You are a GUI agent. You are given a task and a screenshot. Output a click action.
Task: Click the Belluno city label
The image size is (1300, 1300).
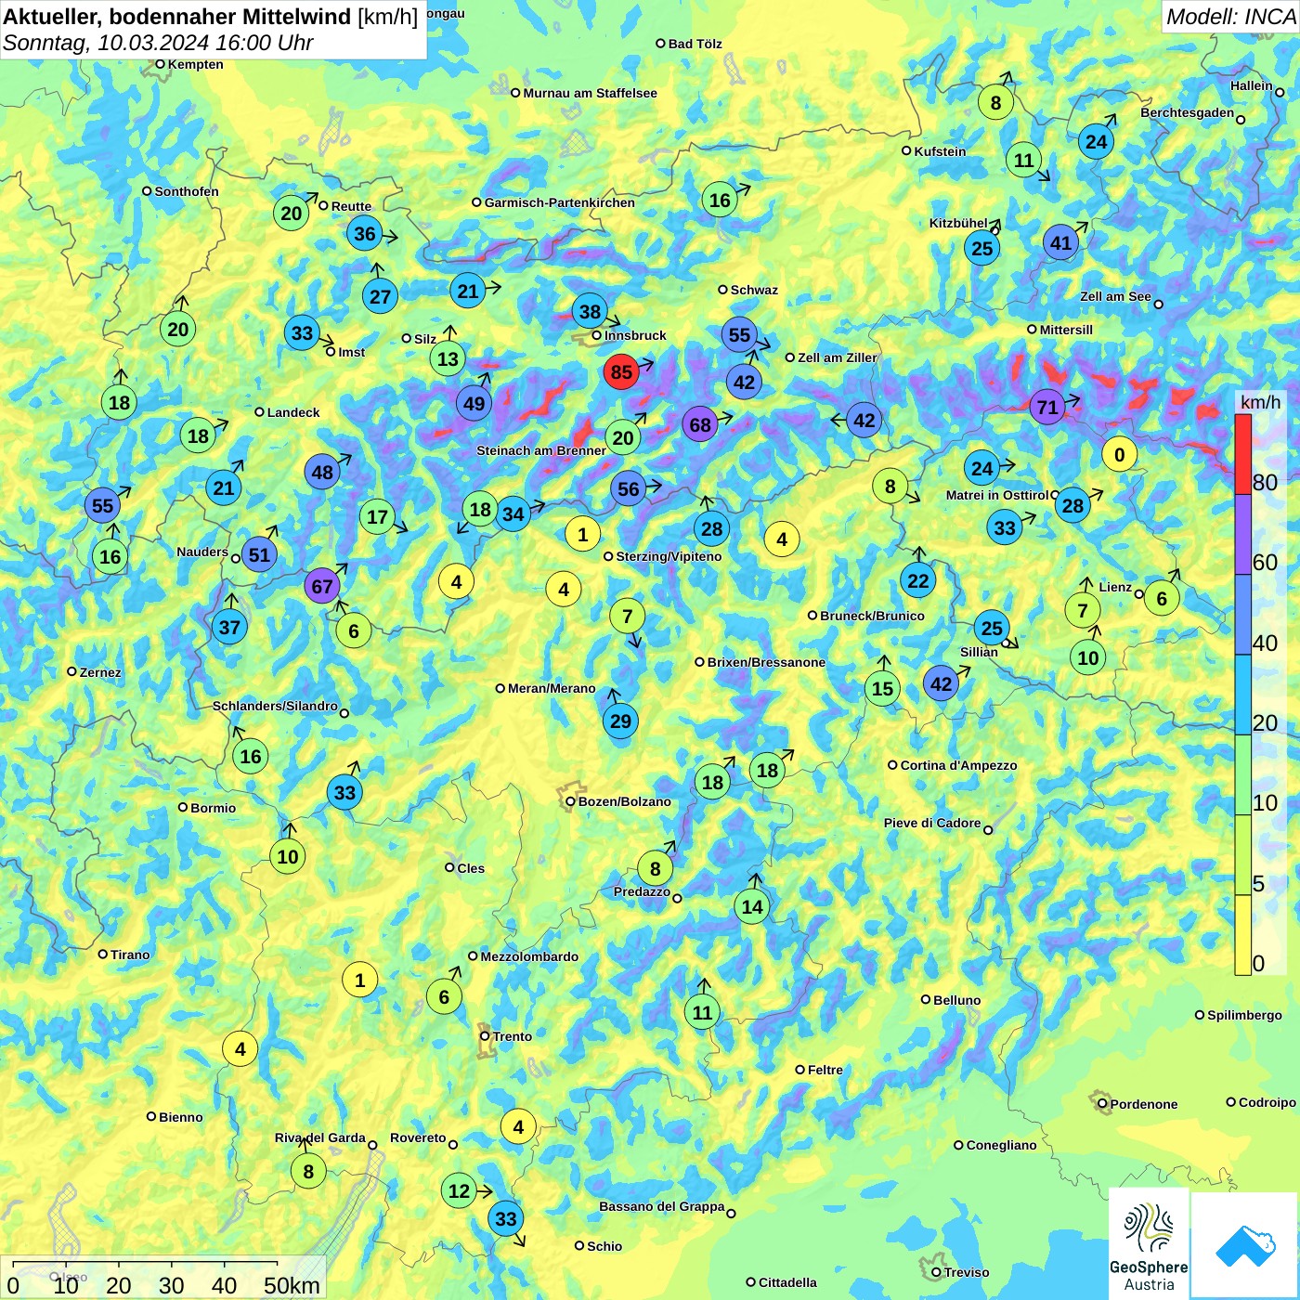(957, 1000)
